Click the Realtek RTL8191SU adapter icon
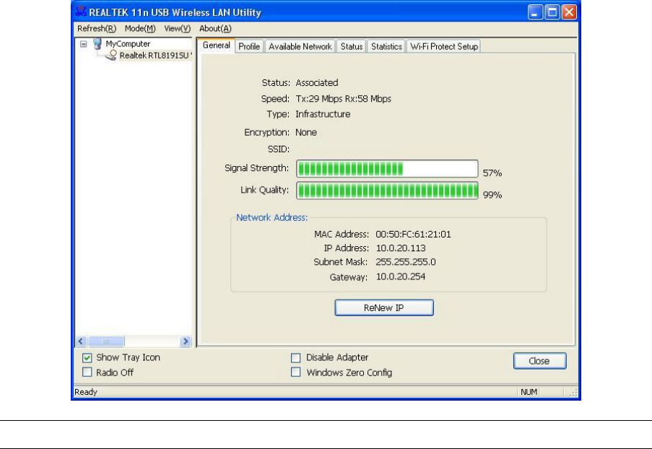Viewport: 652px width, 449px height. pos(110,56)
